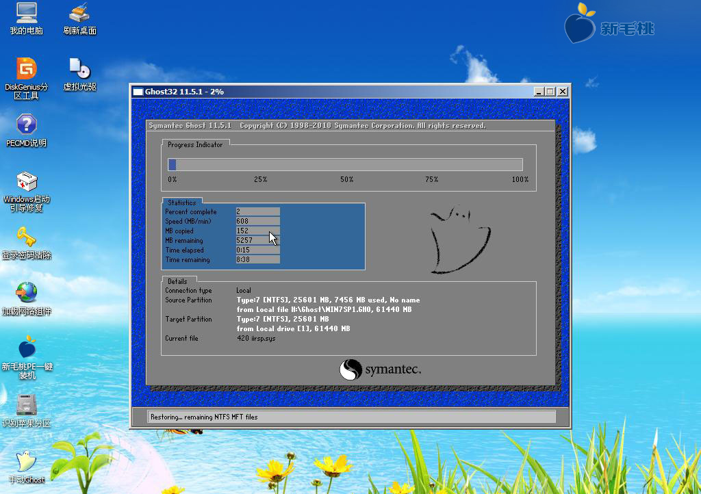Viewport: 701px width, 494px height.
Task: Launch 新毛桃PE一键装机 icon
Action: click(27, 357)
